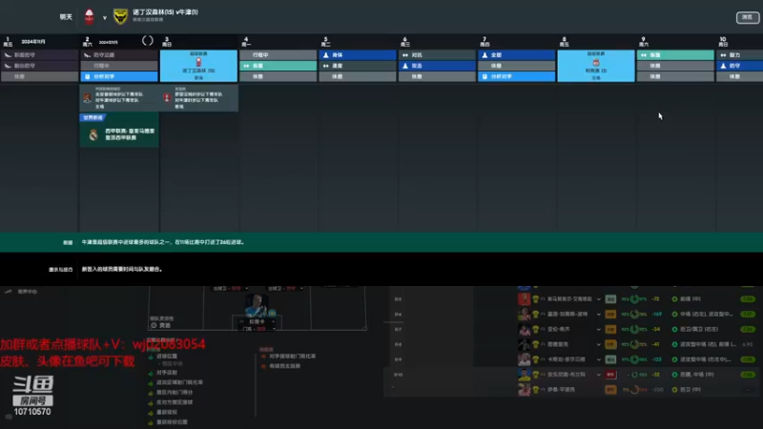Click the red status badge in the -32 row
This screenshot has width=763, height=429.
tap(610, 375)
